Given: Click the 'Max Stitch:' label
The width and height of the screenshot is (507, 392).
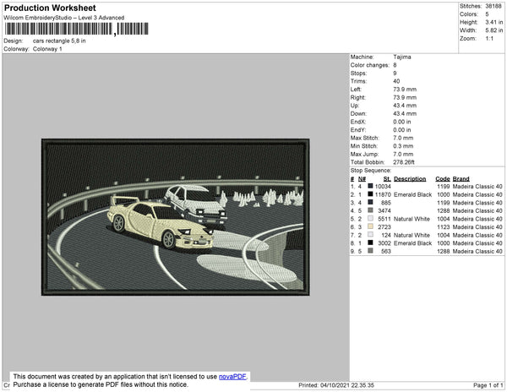Looking at the screenshot, I should click(364, 138).
